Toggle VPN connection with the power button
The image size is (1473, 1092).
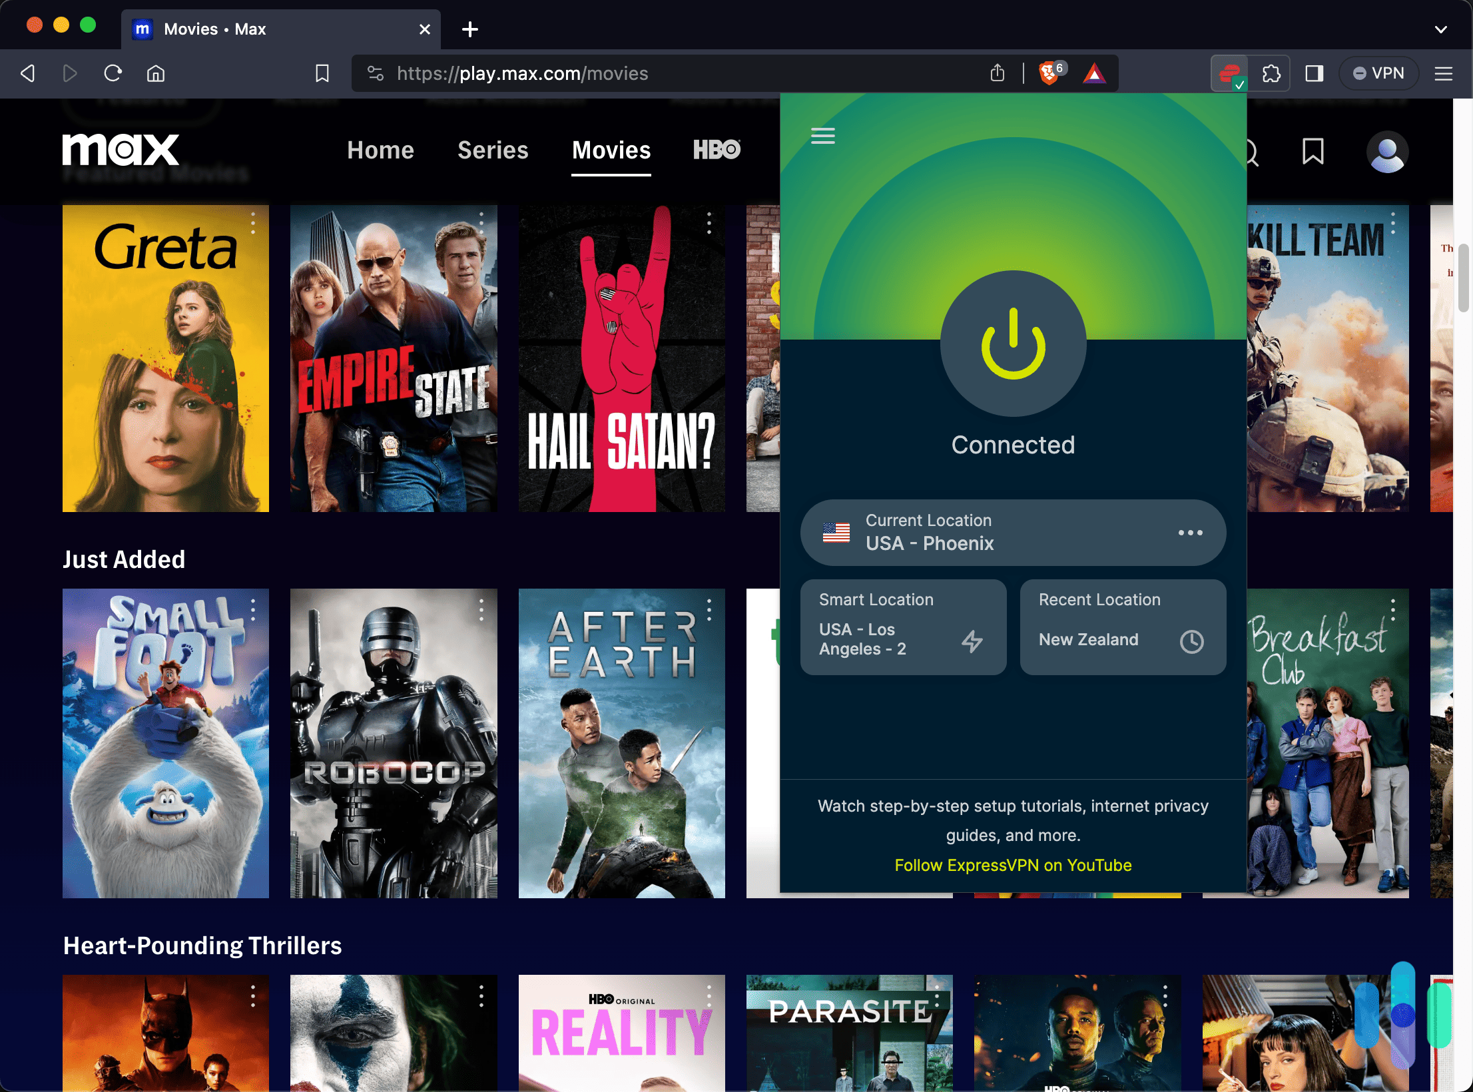pyautogui.click(x=1013, y=344)
